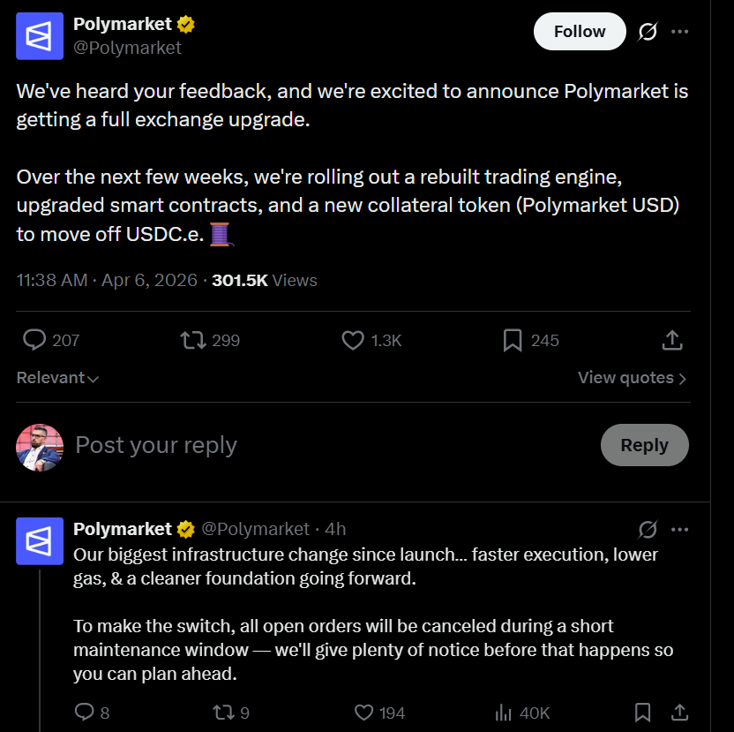Expand the Relevant replies sorting dropdown
This screenshot has height=732, width=734.
tap(56, 378)
